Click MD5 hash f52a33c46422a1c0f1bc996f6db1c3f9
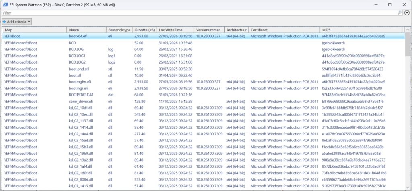The width and height of the screenshot is (412, 191). click(352, 88)
